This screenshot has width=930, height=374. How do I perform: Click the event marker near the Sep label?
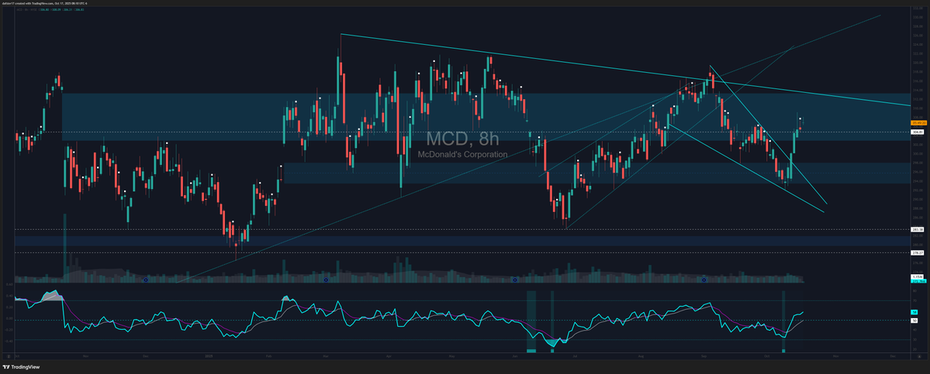point(704,280)
